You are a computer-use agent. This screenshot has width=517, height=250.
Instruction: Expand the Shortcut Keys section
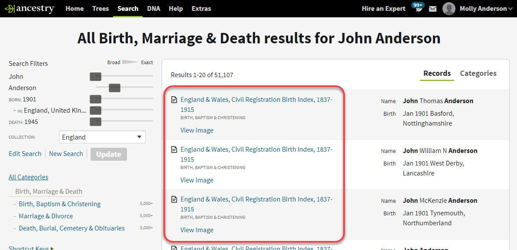[31, 248]
